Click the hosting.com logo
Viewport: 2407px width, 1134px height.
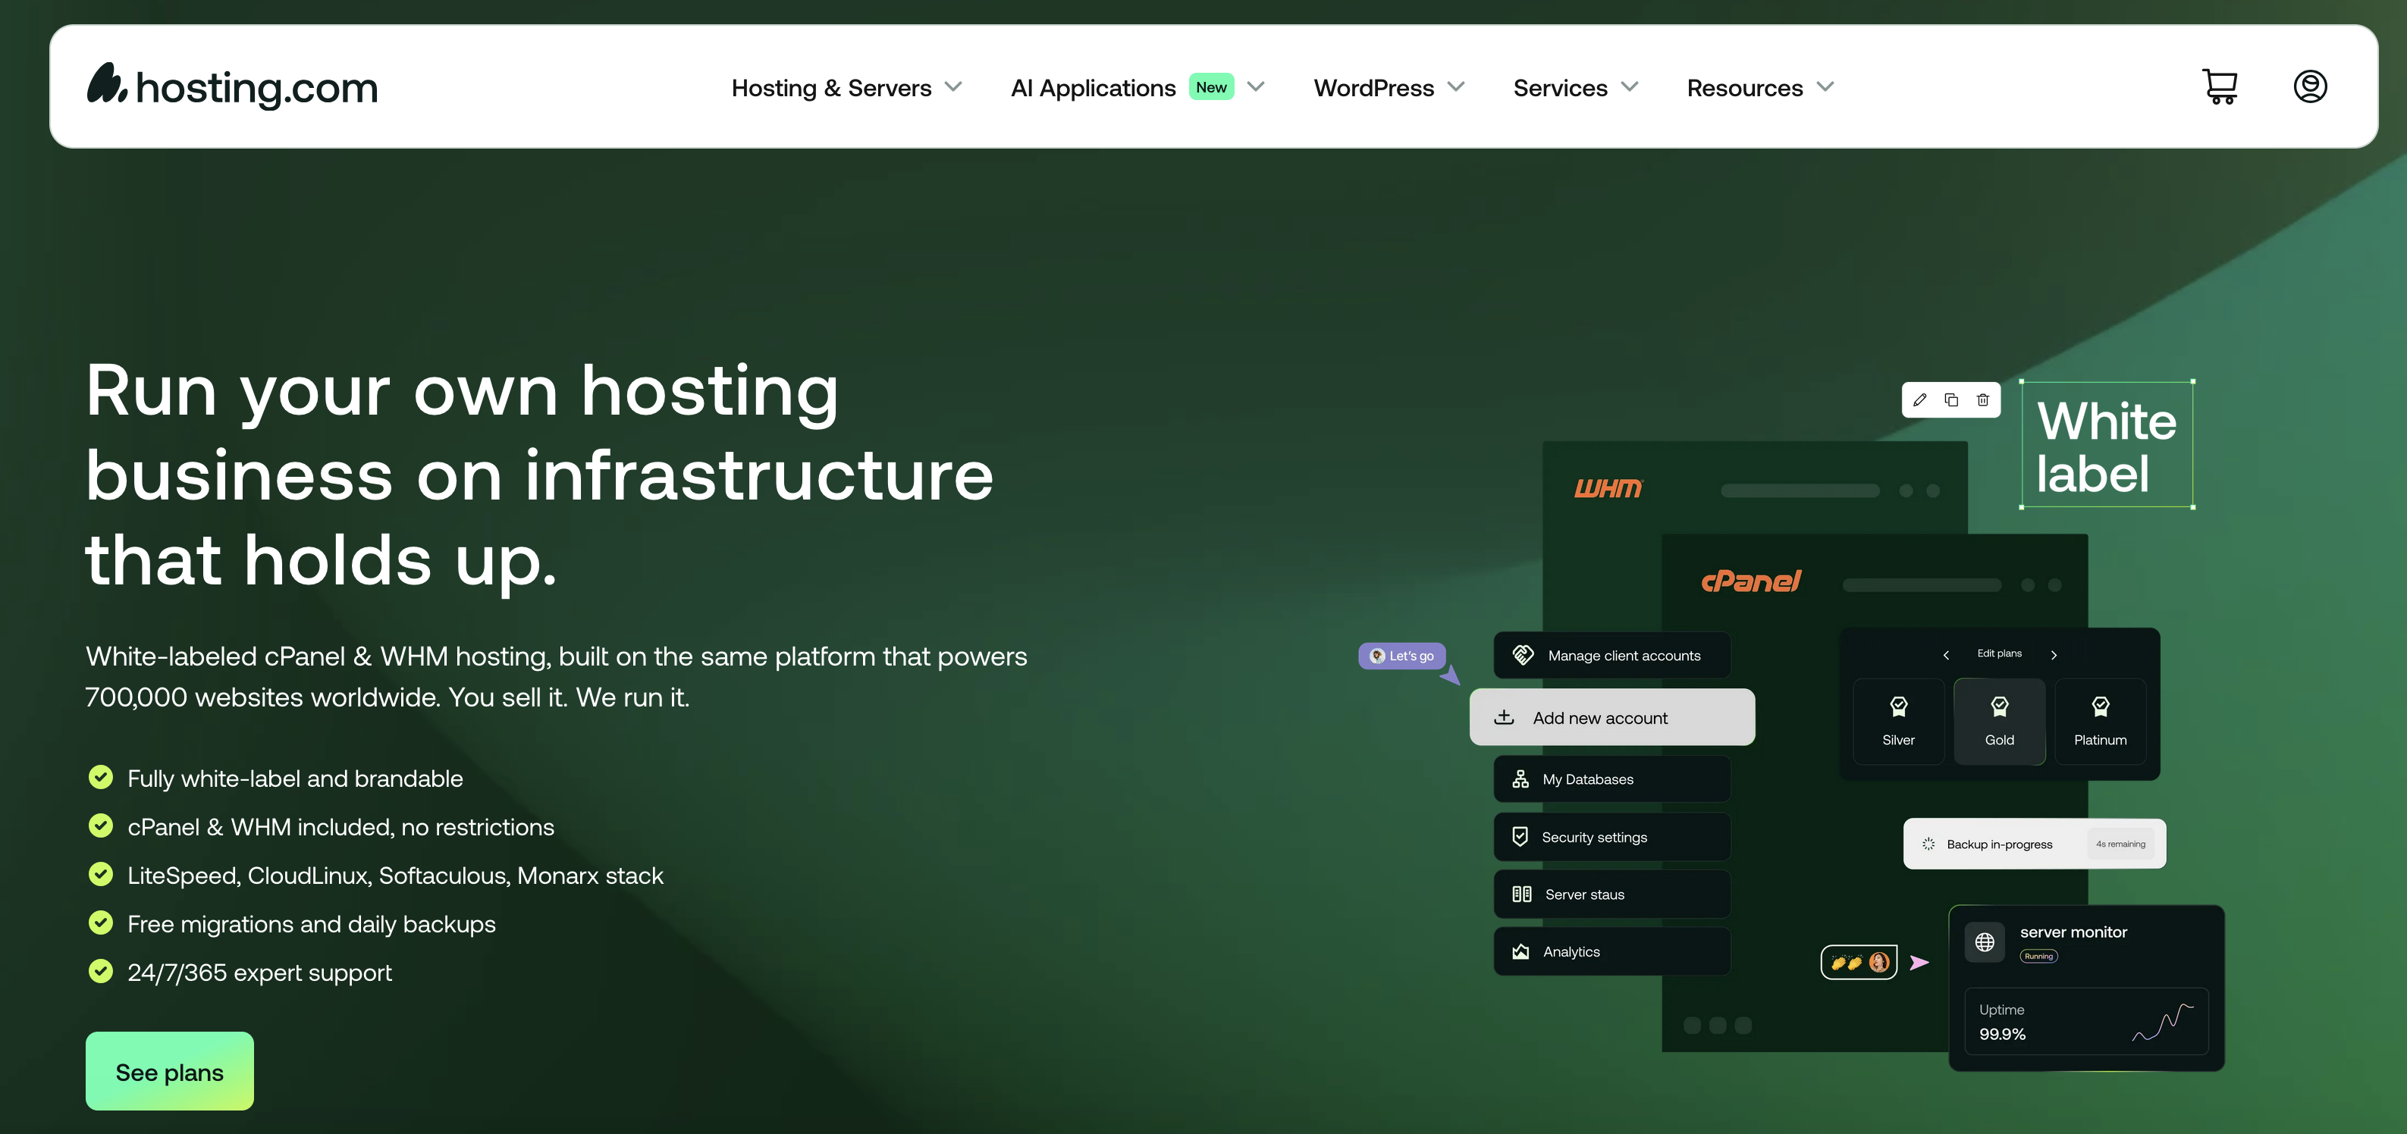[233, 87]
